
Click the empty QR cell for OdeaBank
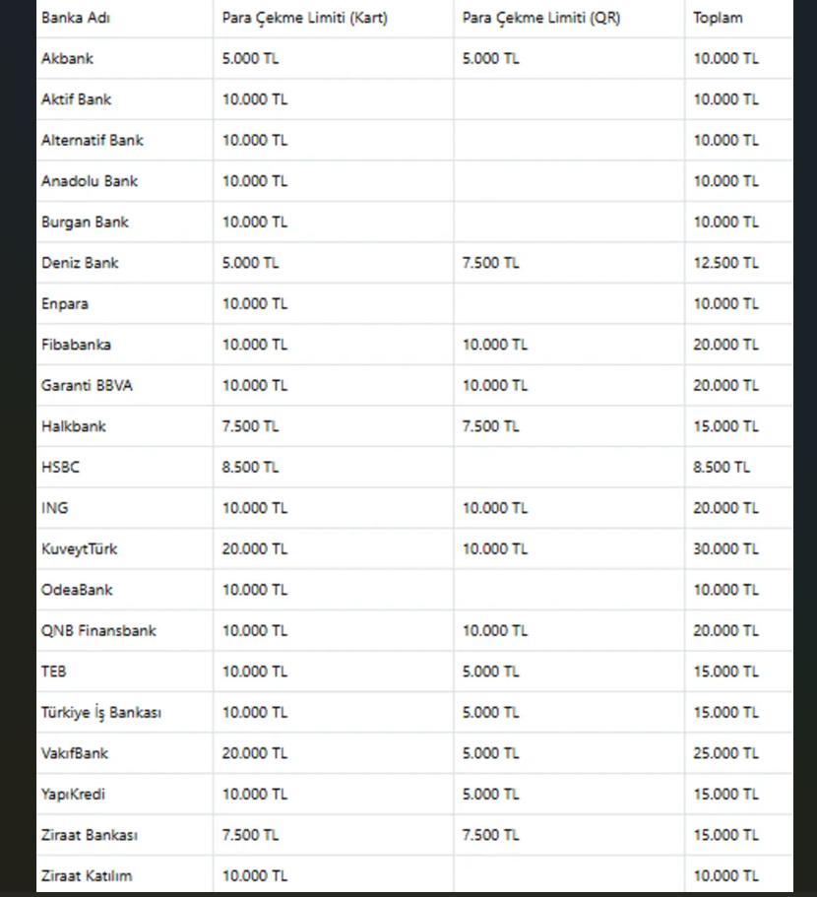pos(568,590)
